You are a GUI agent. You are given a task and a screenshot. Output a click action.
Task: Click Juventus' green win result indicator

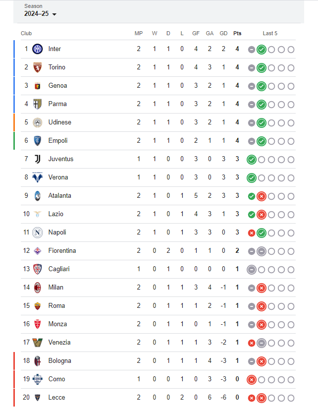point(252,160)
